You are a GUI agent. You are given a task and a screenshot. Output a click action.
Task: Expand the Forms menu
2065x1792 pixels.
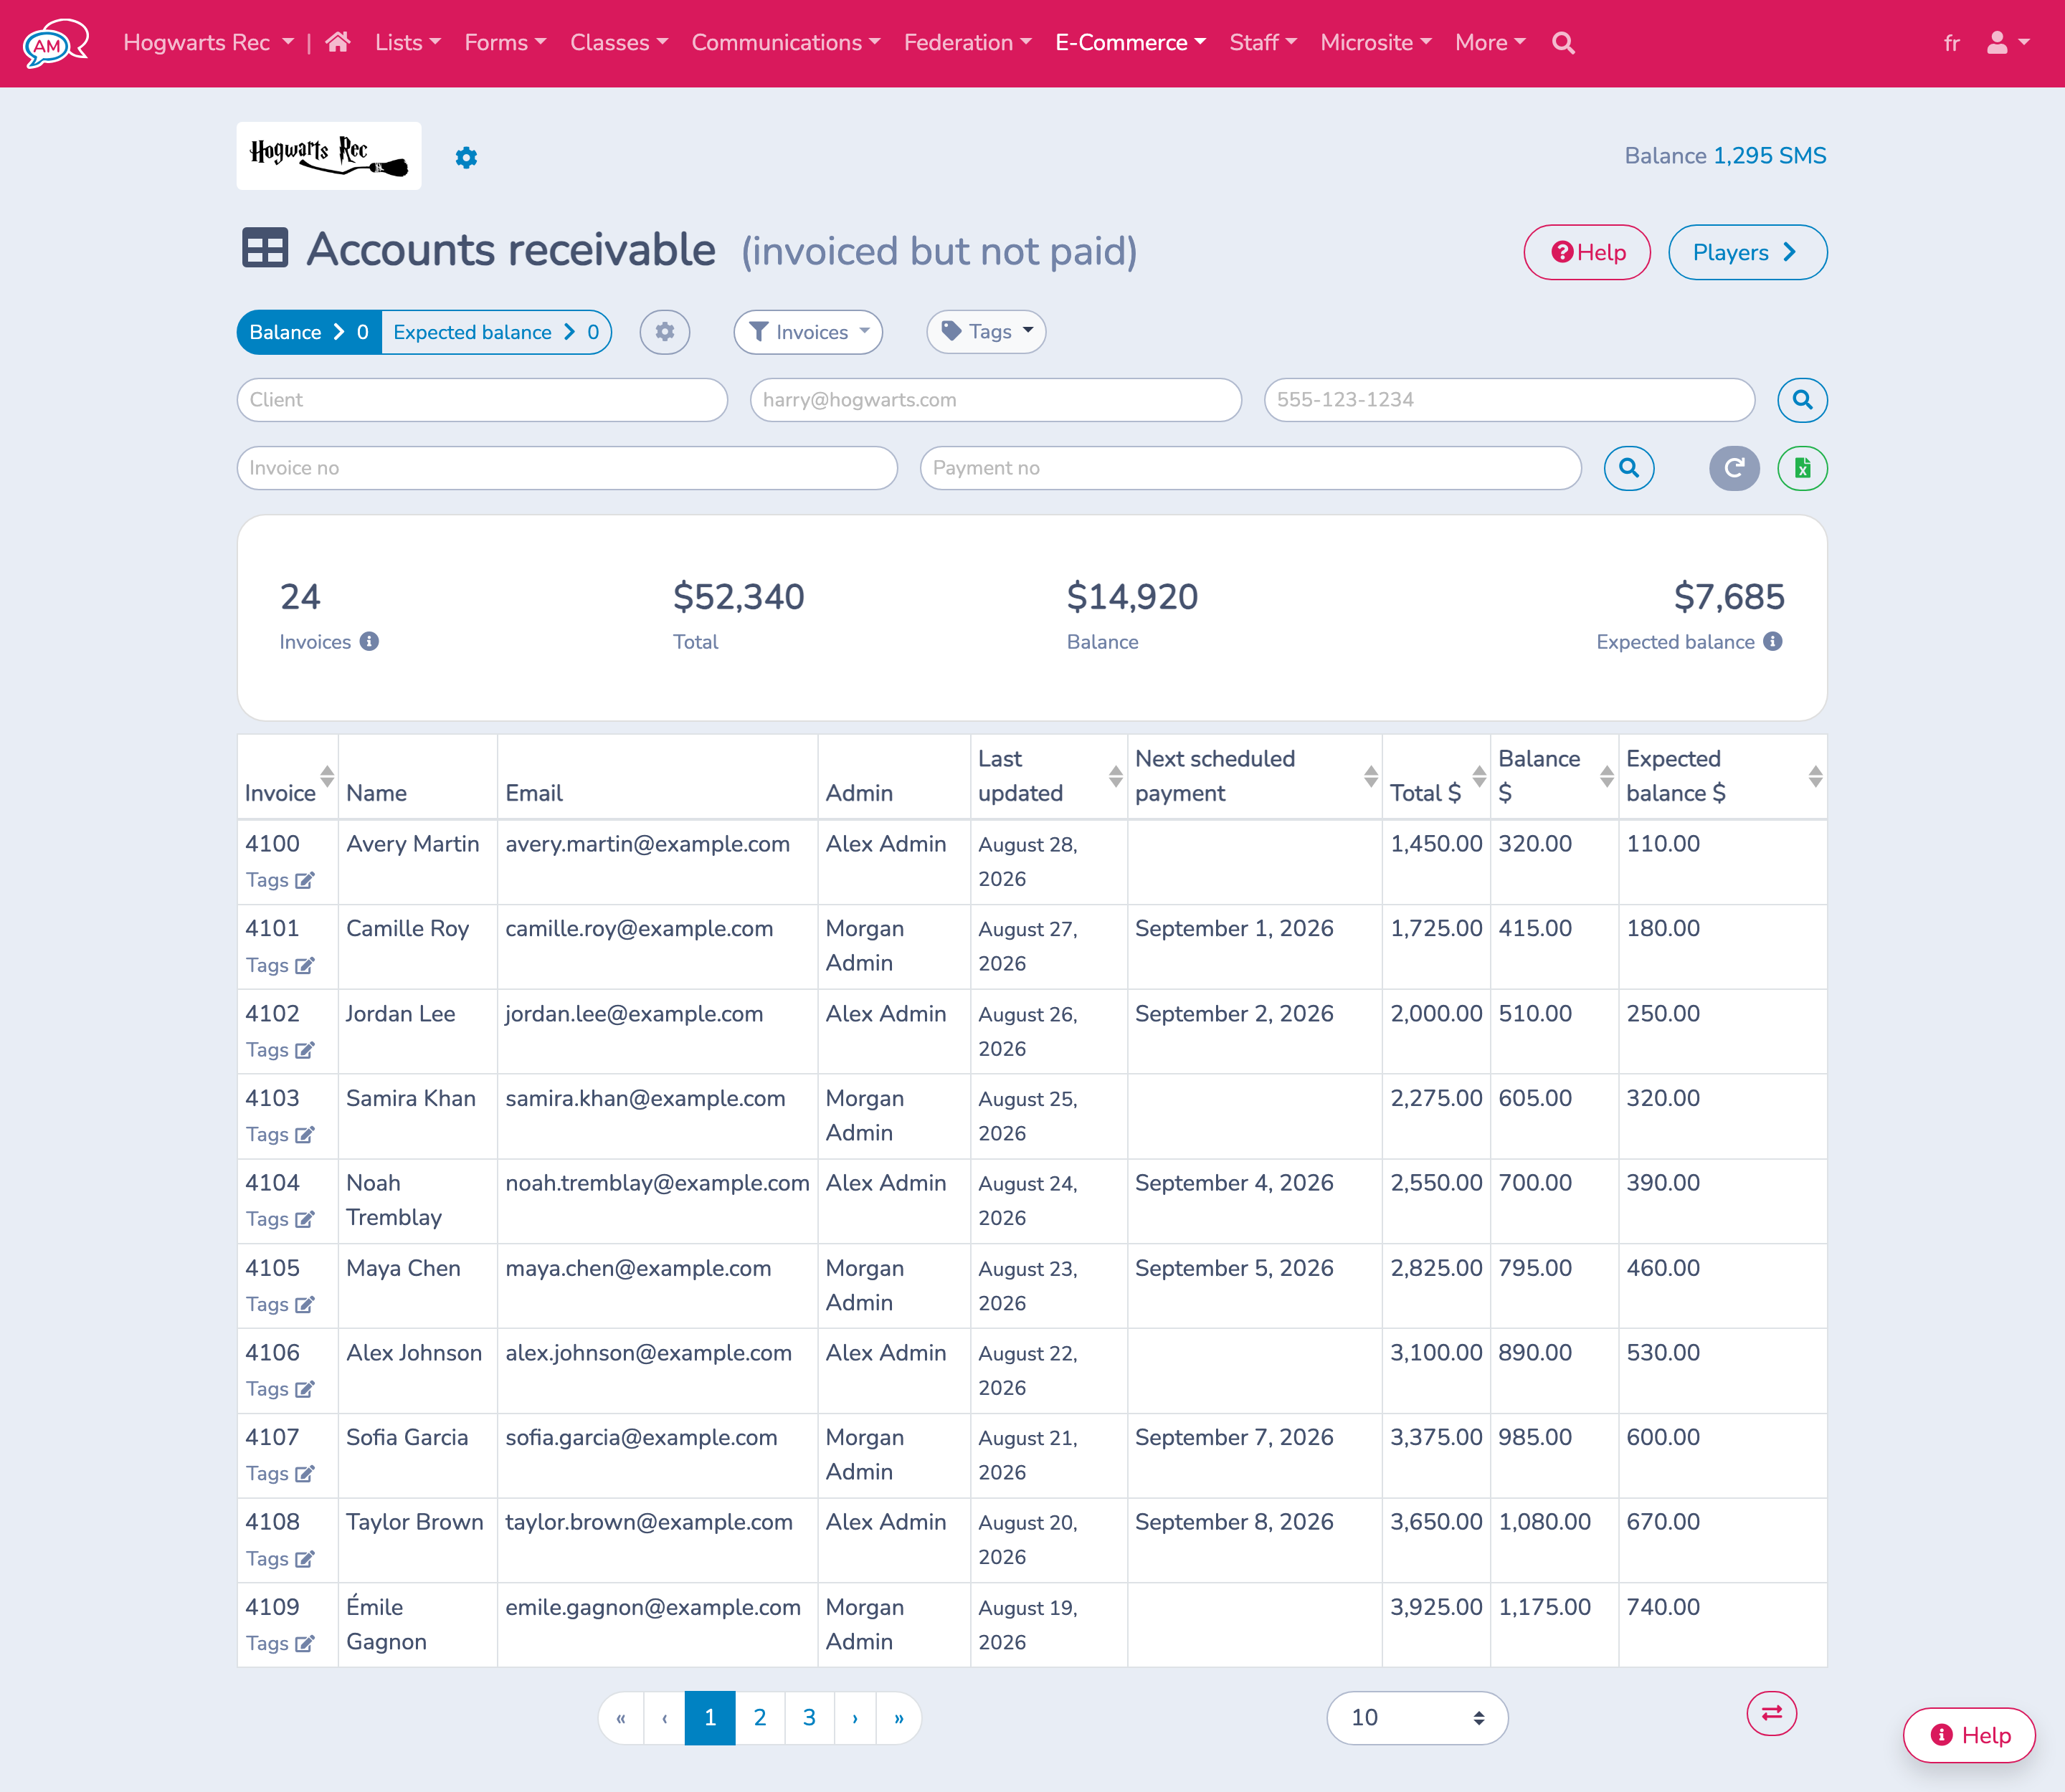(505, 43)
